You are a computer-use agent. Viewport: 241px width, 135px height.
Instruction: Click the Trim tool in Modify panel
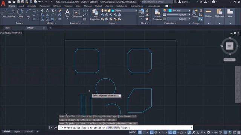coord(53,10)
